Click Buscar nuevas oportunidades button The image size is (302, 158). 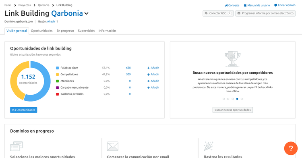pyautogui.click(x=233, y=110)
